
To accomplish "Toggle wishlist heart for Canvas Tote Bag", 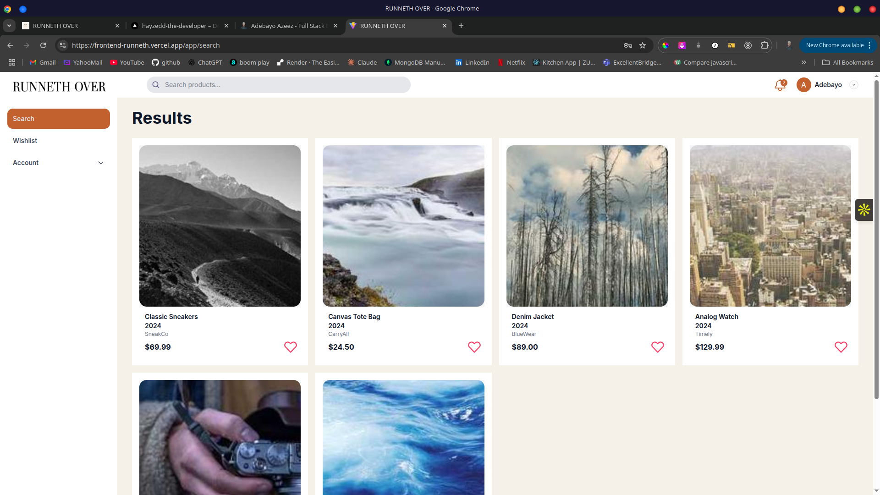I will point(474,347).
